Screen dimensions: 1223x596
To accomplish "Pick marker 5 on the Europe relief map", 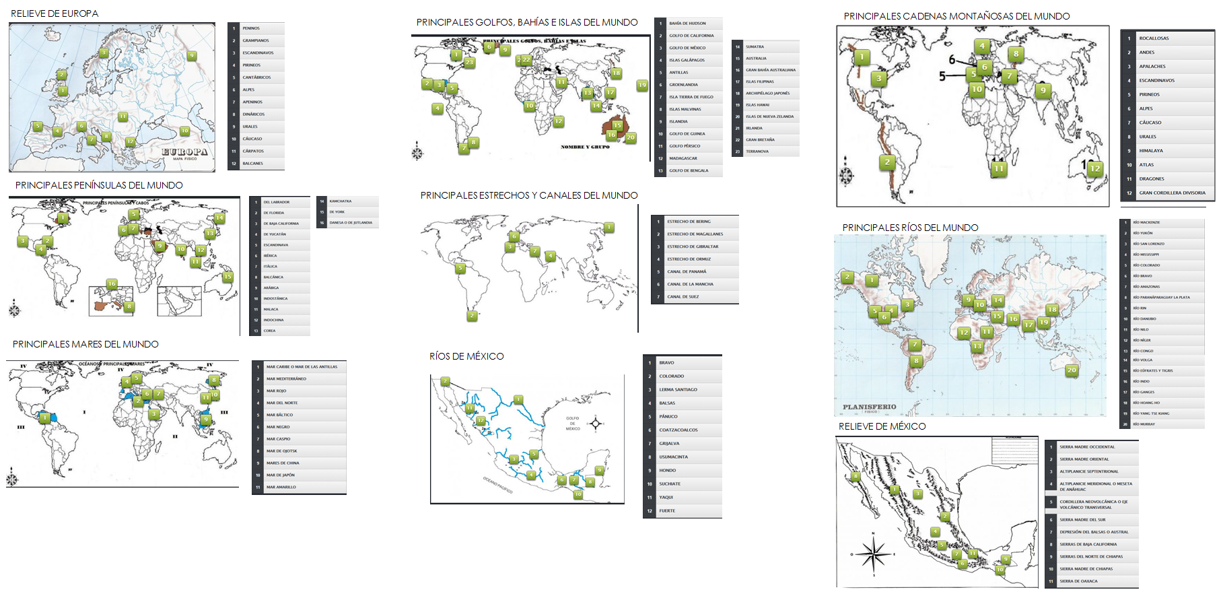I will (x=38, y=127).
